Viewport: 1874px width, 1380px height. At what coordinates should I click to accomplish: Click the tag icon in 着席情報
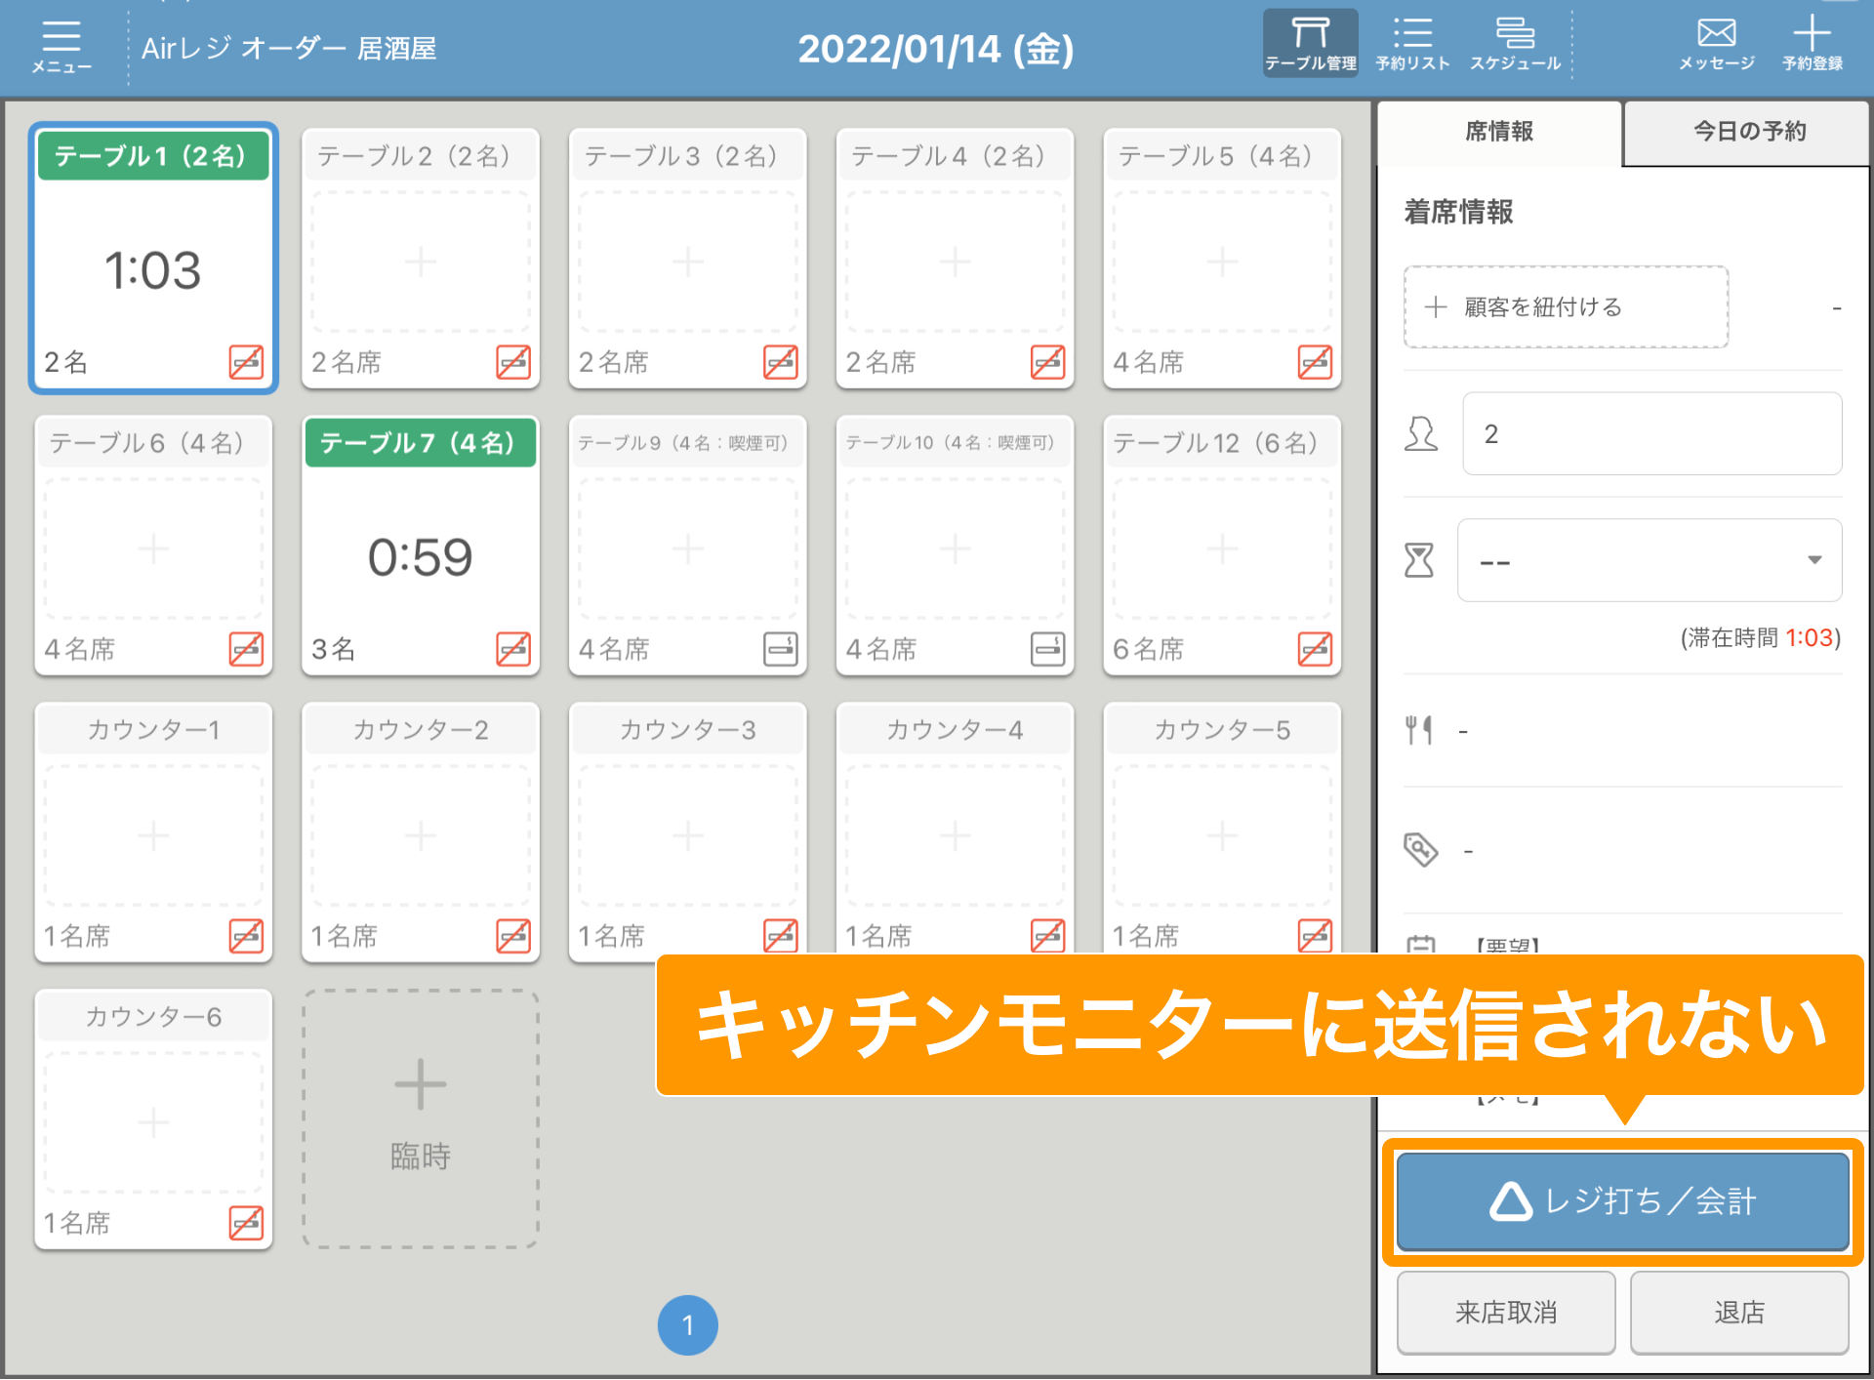[1421, 850]
